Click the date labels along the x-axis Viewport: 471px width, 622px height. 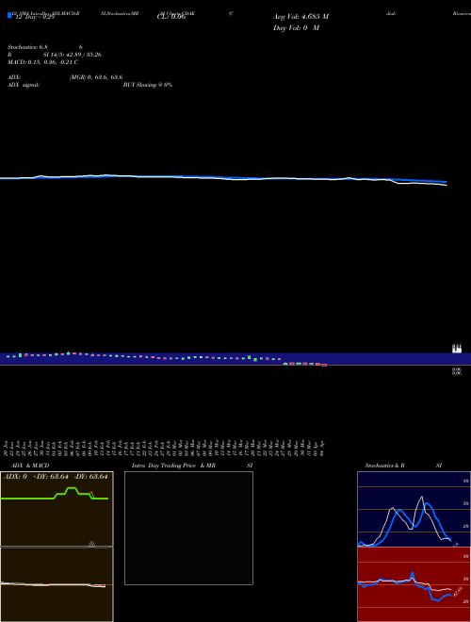tap(164, 448)
